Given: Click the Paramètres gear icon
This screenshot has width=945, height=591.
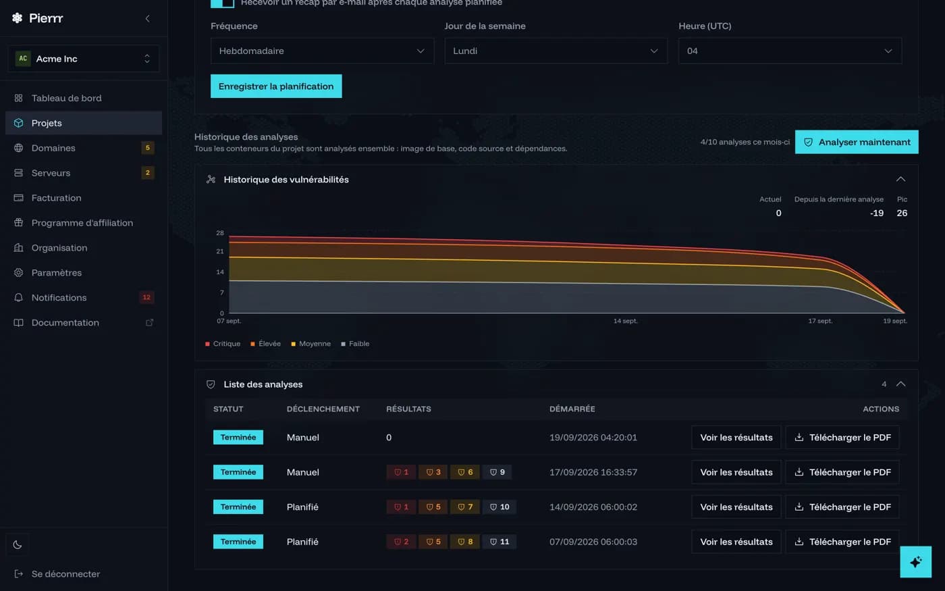Looking at the screenshot, I should (18, 273).
